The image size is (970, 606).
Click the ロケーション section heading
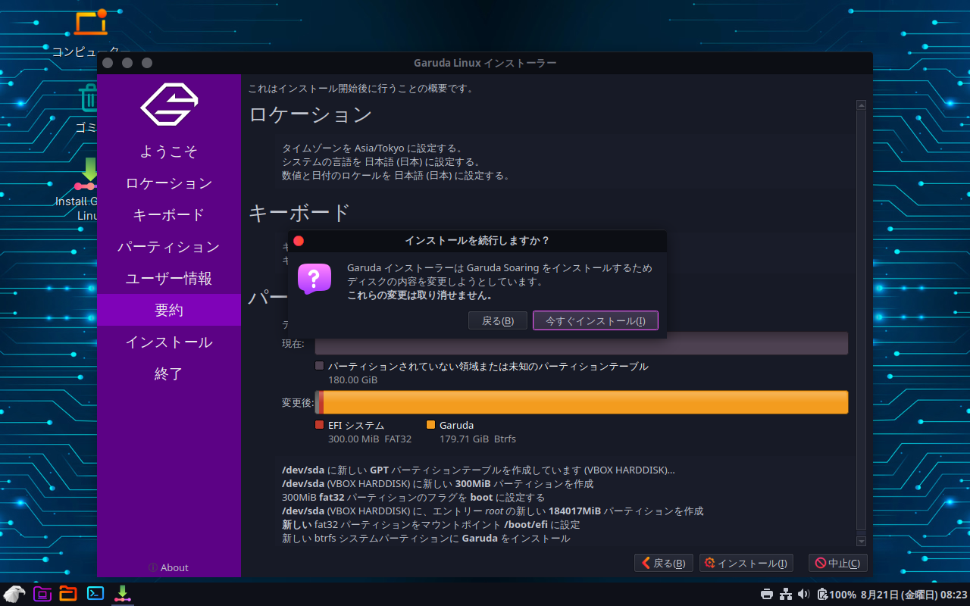click(x=311, y=115)
